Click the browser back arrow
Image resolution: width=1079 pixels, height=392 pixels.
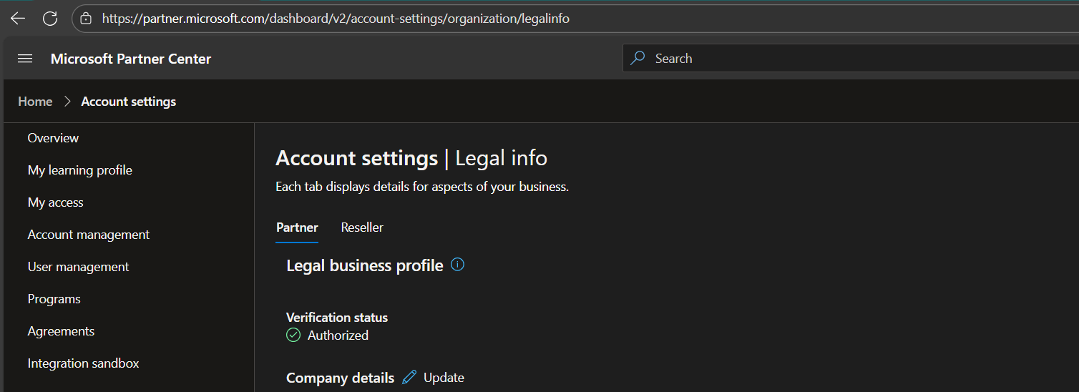tap(17, 19)
